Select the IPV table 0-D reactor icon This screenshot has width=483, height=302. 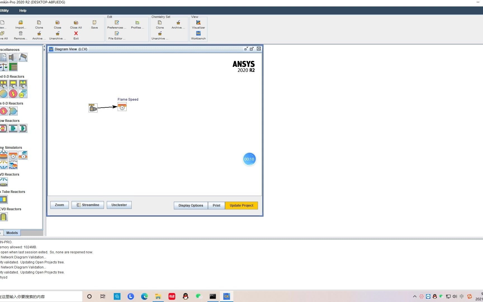pyautogui.click(x=23, y=94)
